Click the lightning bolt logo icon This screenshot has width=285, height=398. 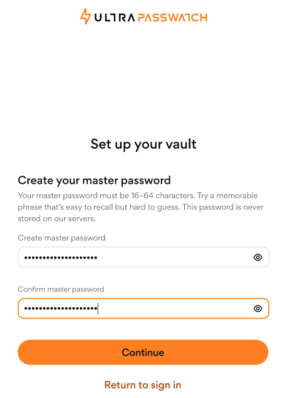pyautogui.click(x=86, y=17)
